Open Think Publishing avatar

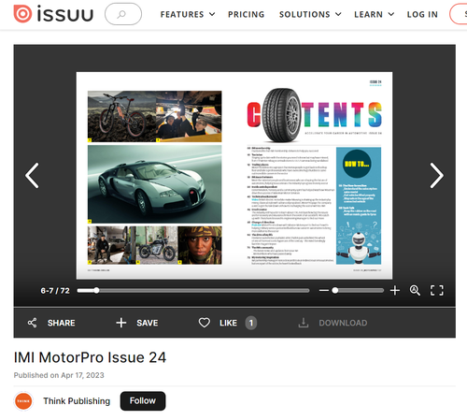coord(23,401)
